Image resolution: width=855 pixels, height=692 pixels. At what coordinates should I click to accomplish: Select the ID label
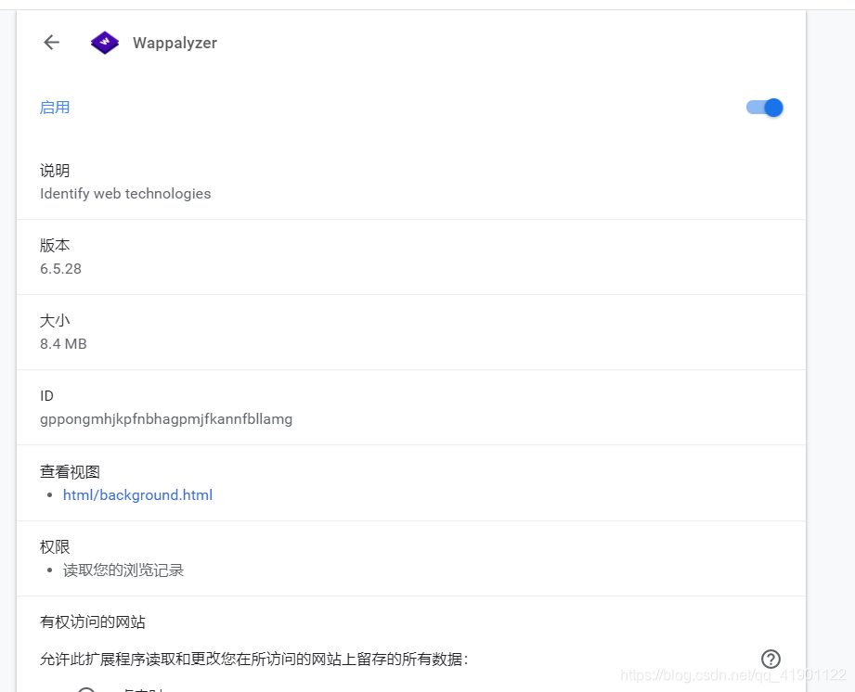pos(47,395)
